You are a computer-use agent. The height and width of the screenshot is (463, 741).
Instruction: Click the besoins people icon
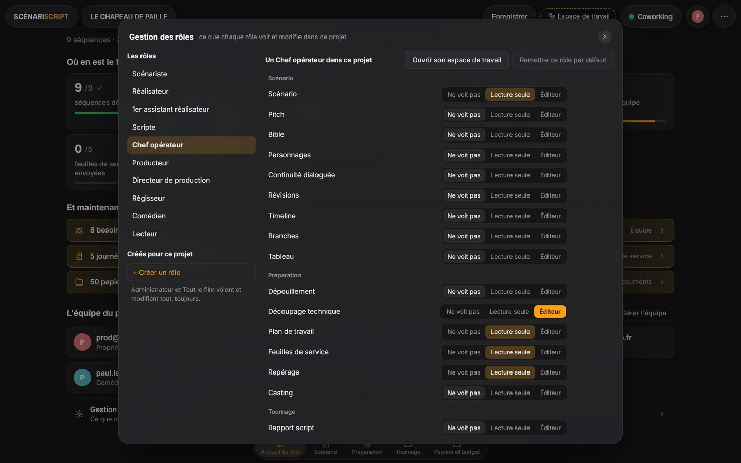point(79,230)
